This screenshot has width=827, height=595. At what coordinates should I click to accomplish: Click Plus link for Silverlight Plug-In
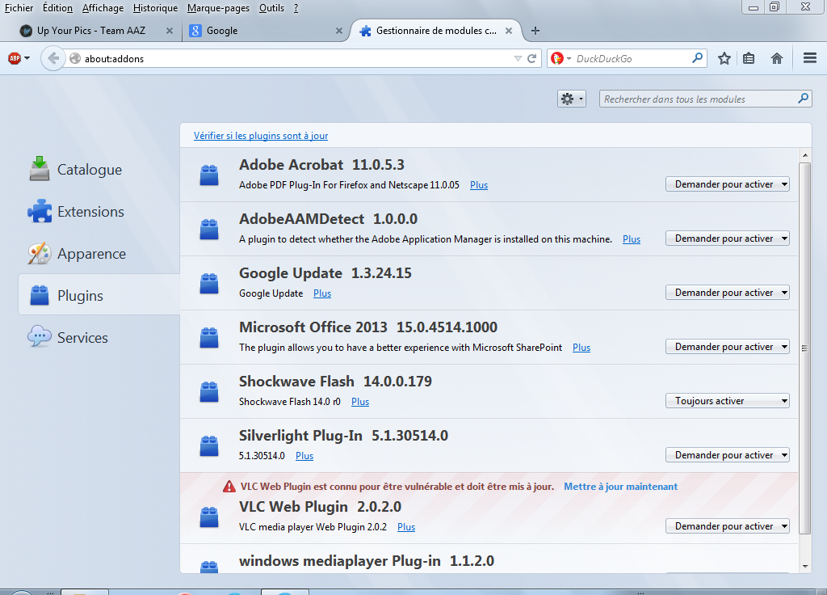click(x=304, y=456)
